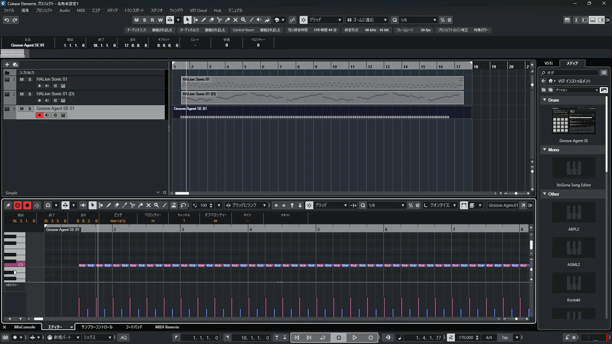612x344 pixels.
Task: Disable record enable on Groove Agent SE 01
Action: click(39, 115)
